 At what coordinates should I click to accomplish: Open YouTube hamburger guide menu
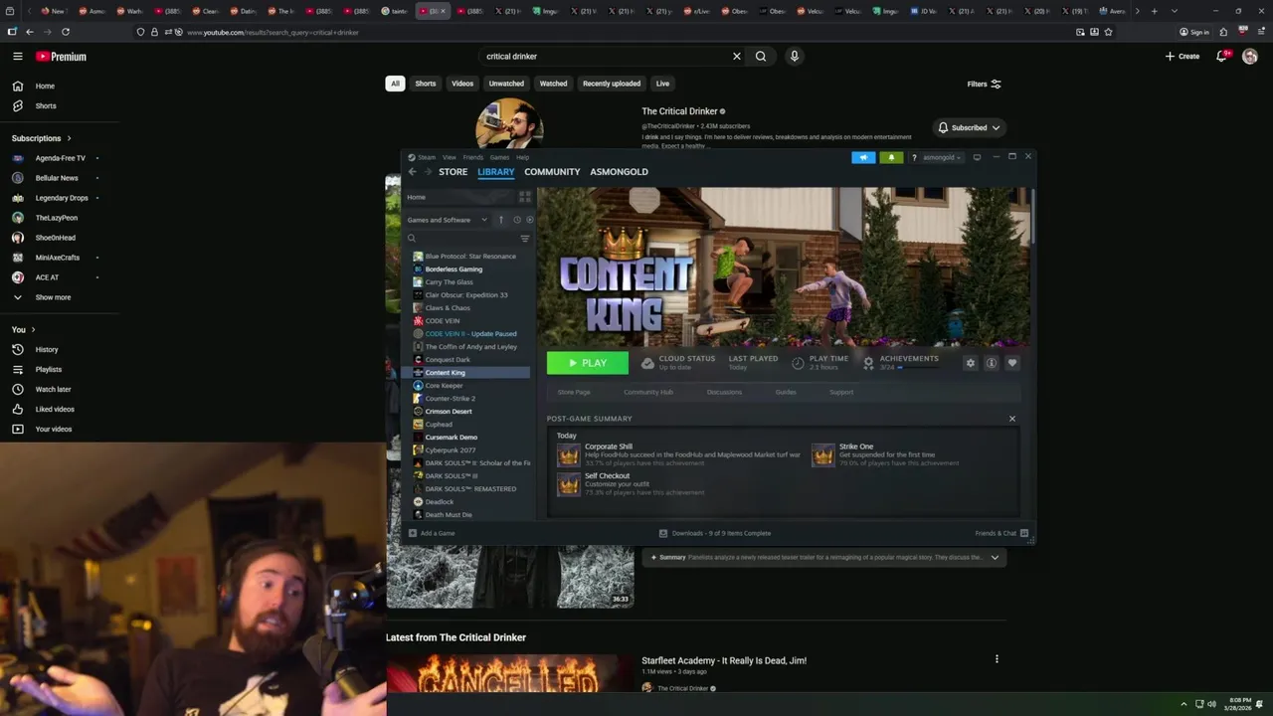pos(17,57)
